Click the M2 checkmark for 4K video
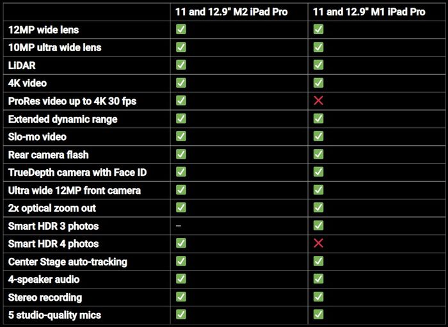The image size is (448, 327). [181, 83]
